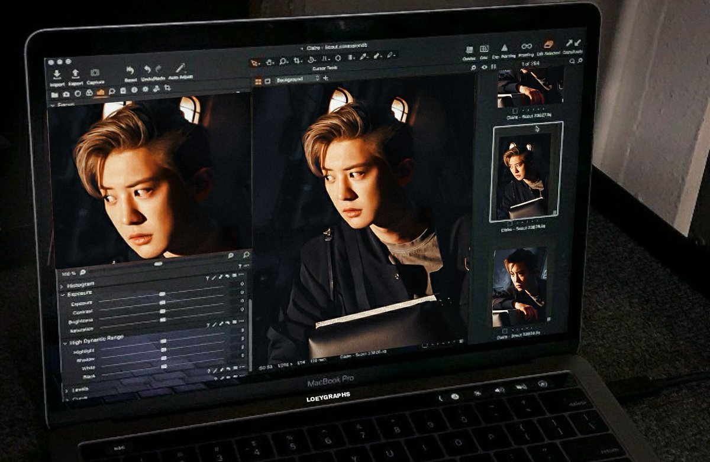
Task: Click the Export icon in the toolbar
Action: [x=76, y=74]
